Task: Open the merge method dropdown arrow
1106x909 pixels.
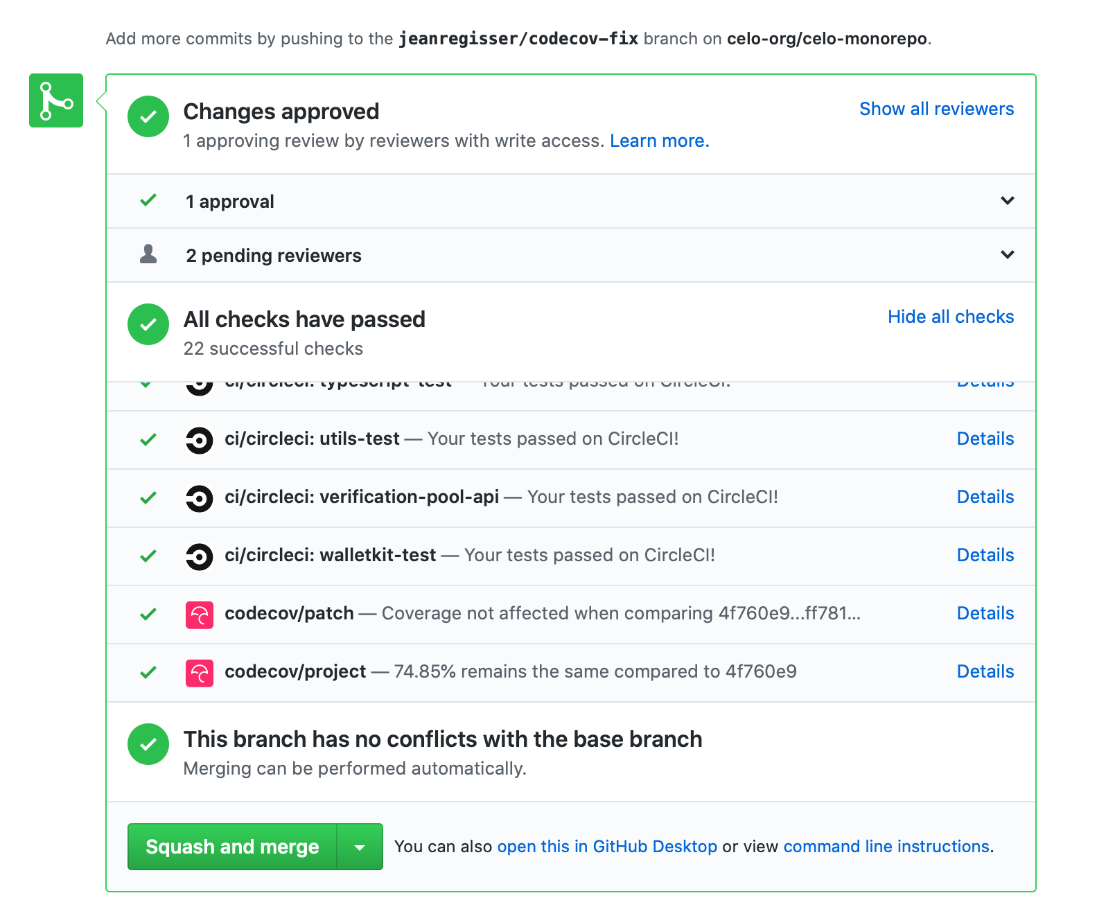Action: 360,847
